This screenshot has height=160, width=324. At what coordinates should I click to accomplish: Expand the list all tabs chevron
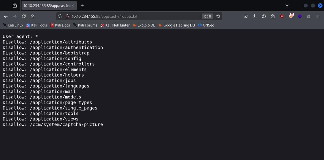click(x=287, y=5)
